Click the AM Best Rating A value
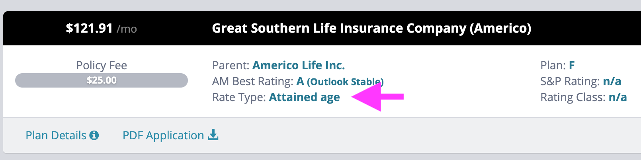Viewport: 641px width, 160px height. click(300, 81)
